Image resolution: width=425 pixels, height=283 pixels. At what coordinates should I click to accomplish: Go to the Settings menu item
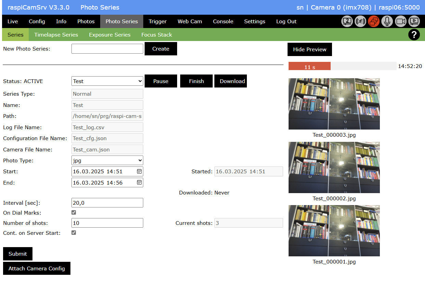point(255,21)
